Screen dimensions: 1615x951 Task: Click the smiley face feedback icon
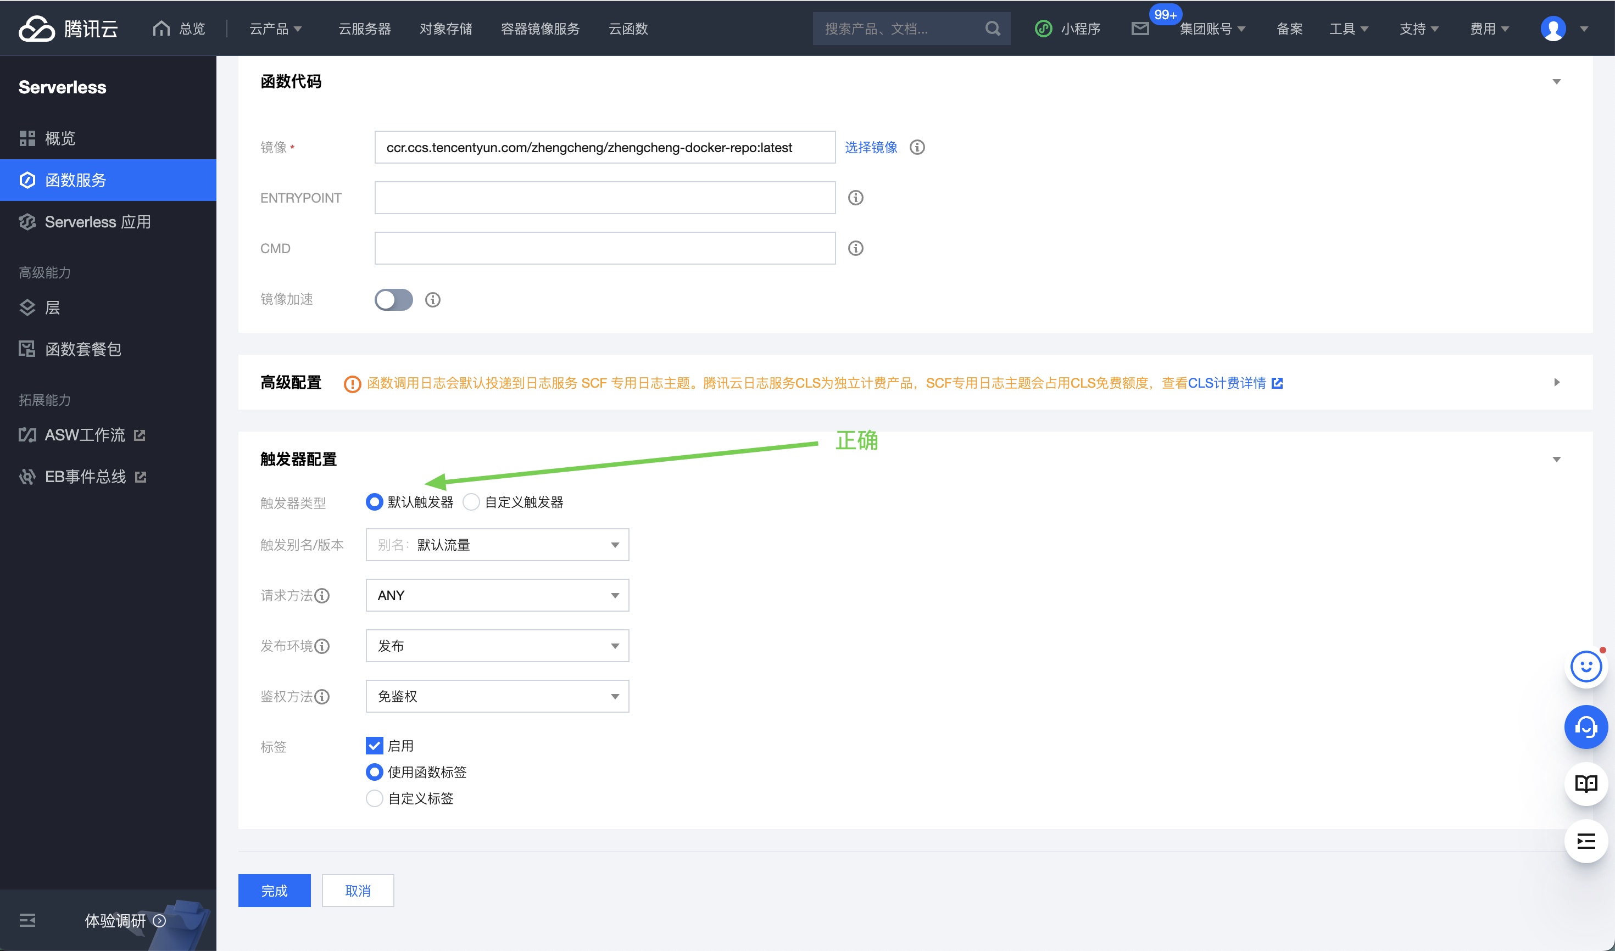[x=1585, y=667]
